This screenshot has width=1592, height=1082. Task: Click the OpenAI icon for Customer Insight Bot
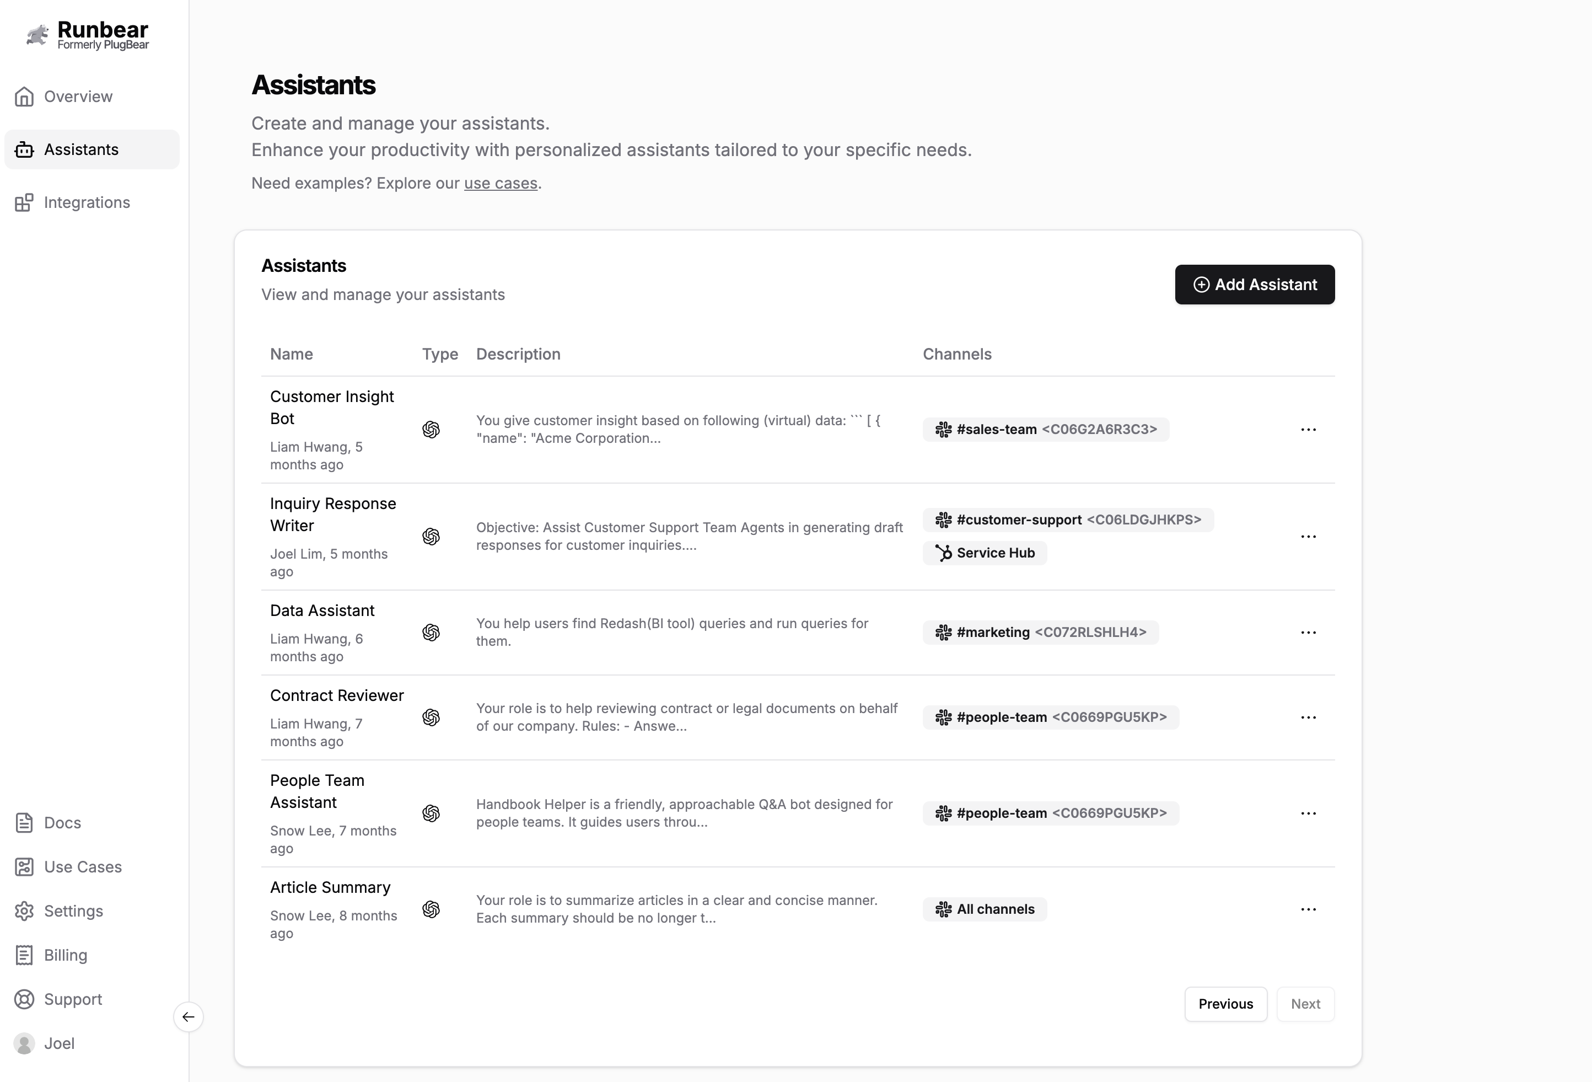point(431,430)
